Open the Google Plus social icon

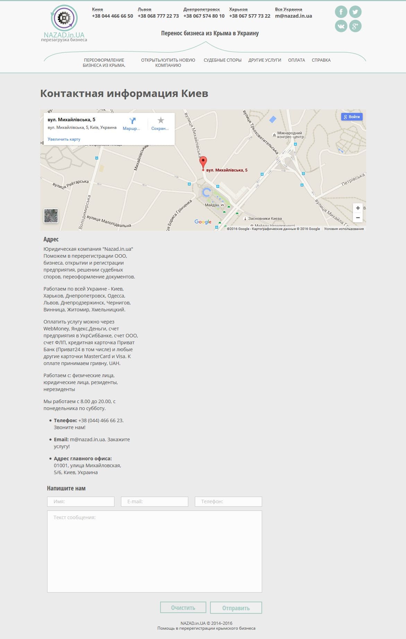point(355,26)
